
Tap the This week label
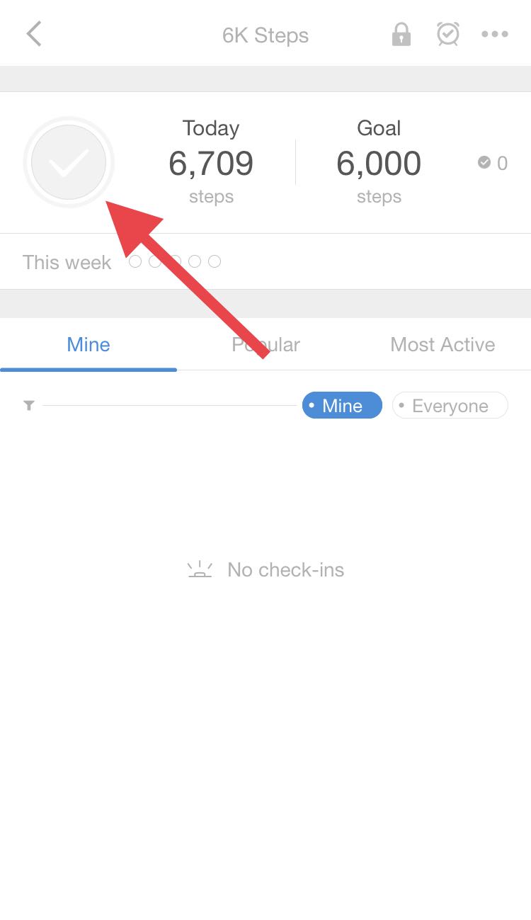[x=67, y=262]
